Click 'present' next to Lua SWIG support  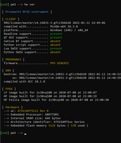(x=56, y=49)
